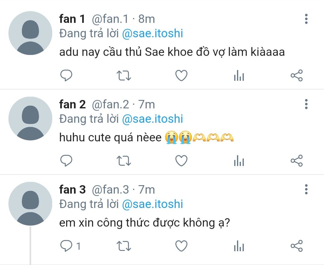
Task: Reply to fan 2's tweet
Action: click(66, 161)
